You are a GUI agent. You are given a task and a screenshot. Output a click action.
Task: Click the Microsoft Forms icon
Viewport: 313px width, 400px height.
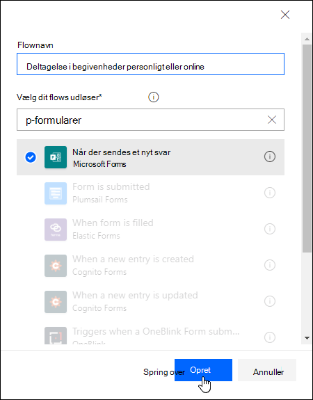tap(56, 157)
